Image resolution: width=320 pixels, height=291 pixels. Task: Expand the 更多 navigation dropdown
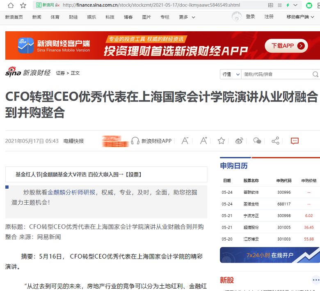tap(187, 17)
